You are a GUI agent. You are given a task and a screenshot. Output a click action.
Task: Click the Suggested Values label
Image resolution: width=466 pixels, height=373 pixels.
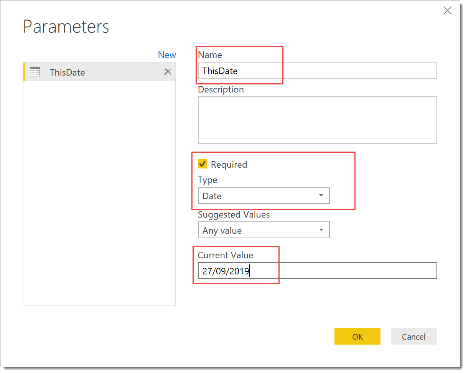234,215
